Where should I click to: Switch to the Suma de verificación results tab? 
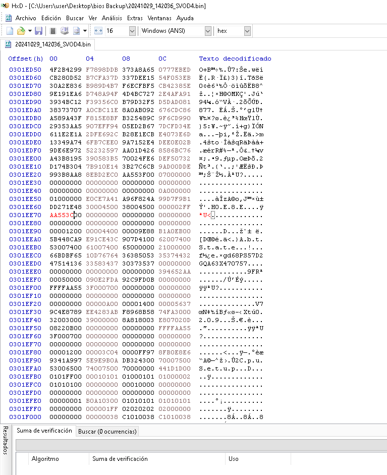pyautogui.click(x=44, y=431)
